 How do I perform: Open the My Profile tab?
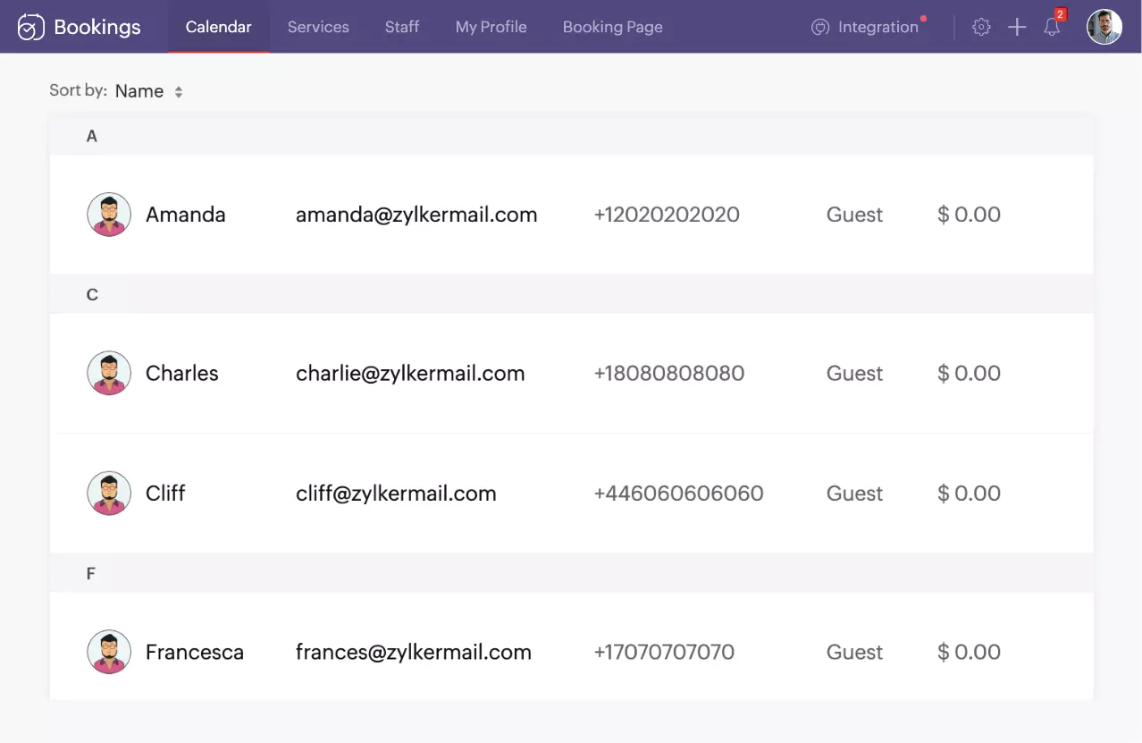(x=491, y=27)
